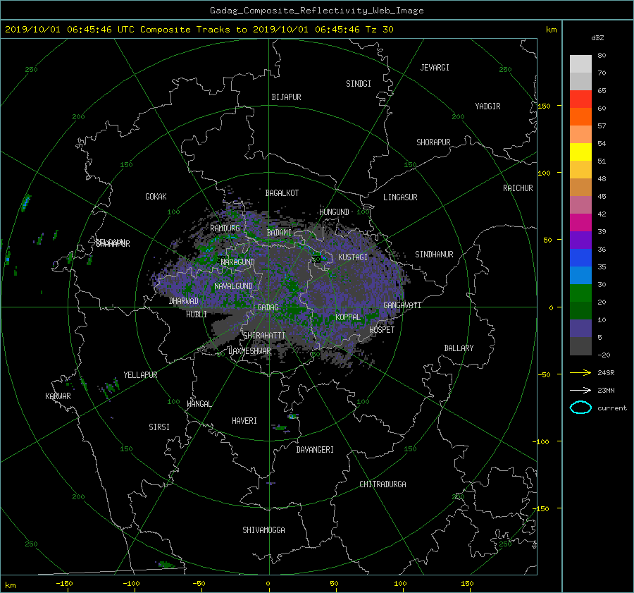
Task: Click the yellow 24SR arrow legend icon
Action: [x=580, y=372]
